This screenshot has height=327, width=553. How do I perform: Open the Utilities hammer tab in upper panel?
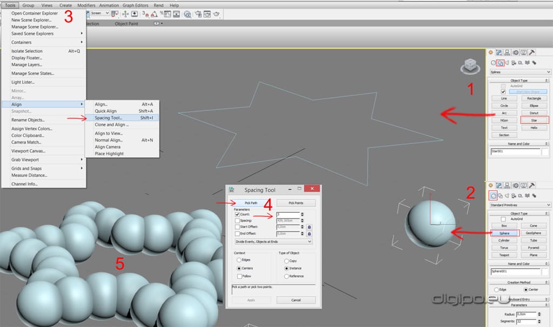(x=532, y=52)
